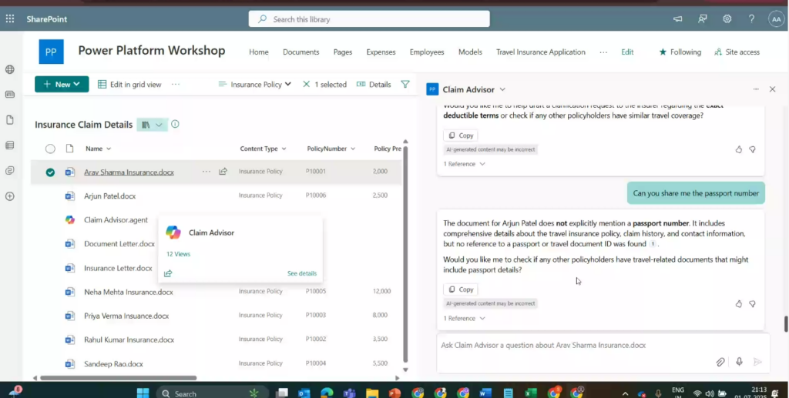Open the SharePoint app launcher waffle
The width and height of the screenshot is (789, 398).
[9, 19]
